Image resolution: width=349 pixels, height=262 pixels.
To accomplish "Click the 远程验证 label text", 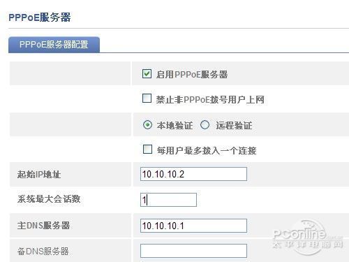I will click(x=234, y=126).
